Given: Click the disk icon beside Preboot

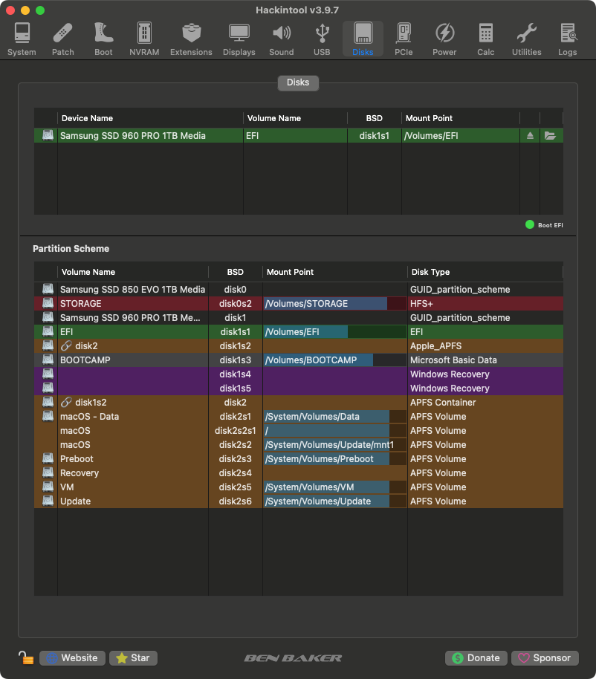Looking at the screenshot, I should (48, 458).
